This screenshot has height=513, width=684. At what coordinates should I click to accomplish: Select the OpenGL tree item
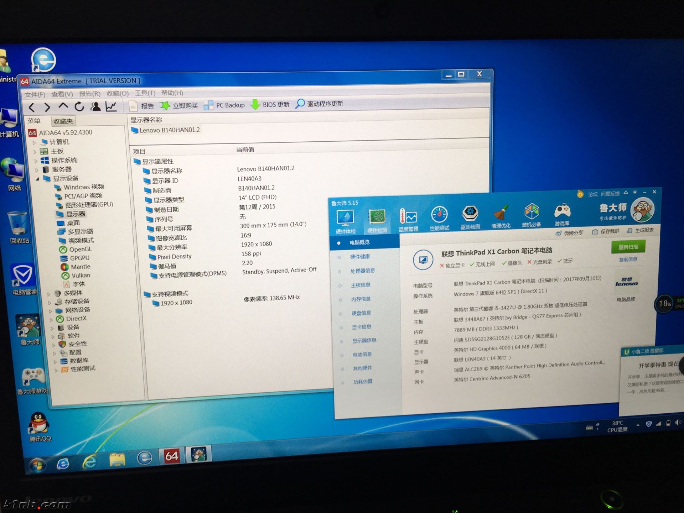click(80, 249)
